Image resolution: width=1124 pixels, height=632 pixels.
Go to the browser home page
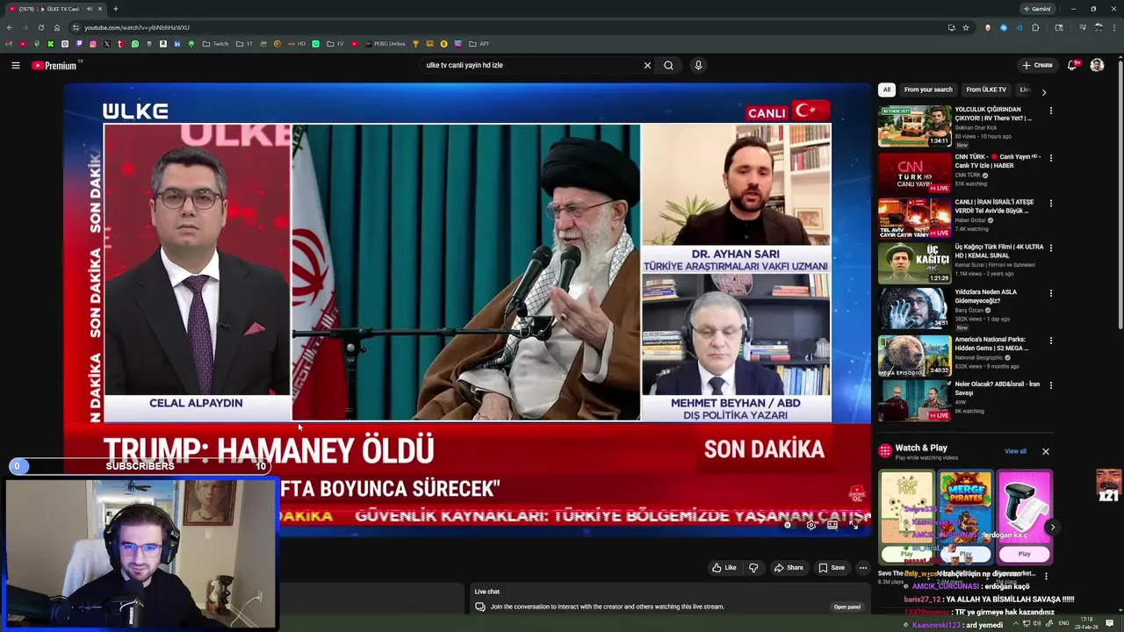click(57, 27)
